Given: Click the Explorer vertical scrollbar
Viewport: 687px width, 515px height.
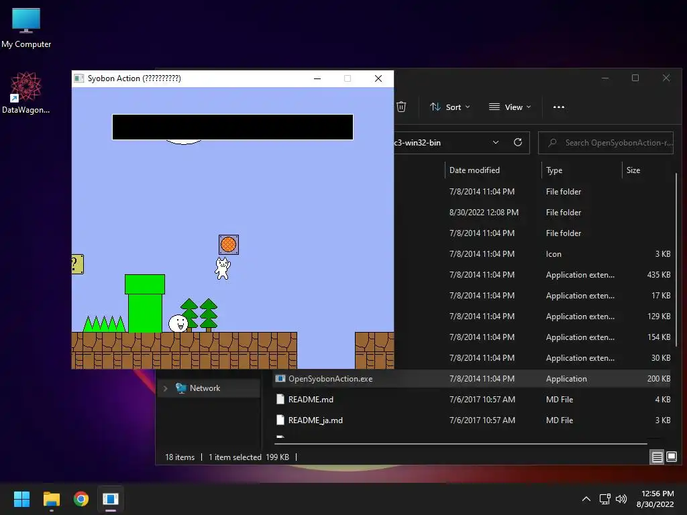Looking at the screenshot, I should [x=676, y=258].
